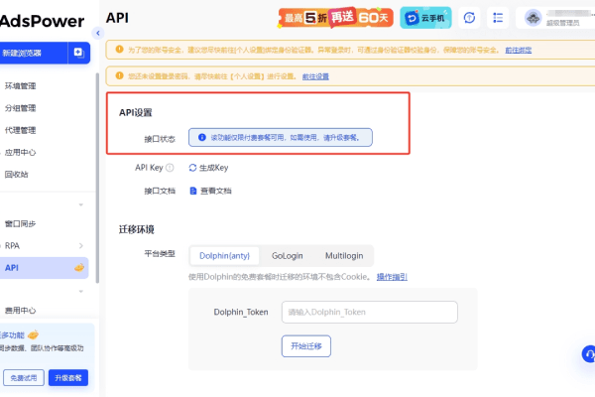Screen dimensions: 595x397
Task: Click the 生成Key link
Action: tap(213, 168)
